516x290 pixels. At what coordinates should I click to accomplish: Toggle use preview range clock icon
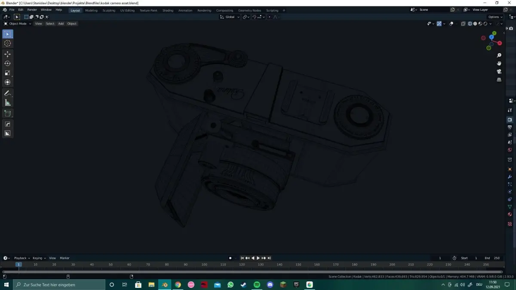click(455, 258)
